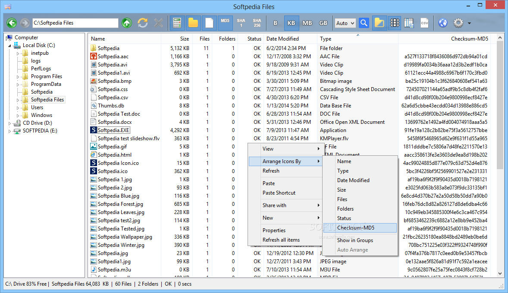Screen dimensions: 508x293
Task: Choose Properties from context menu
Action: [285, 230]
